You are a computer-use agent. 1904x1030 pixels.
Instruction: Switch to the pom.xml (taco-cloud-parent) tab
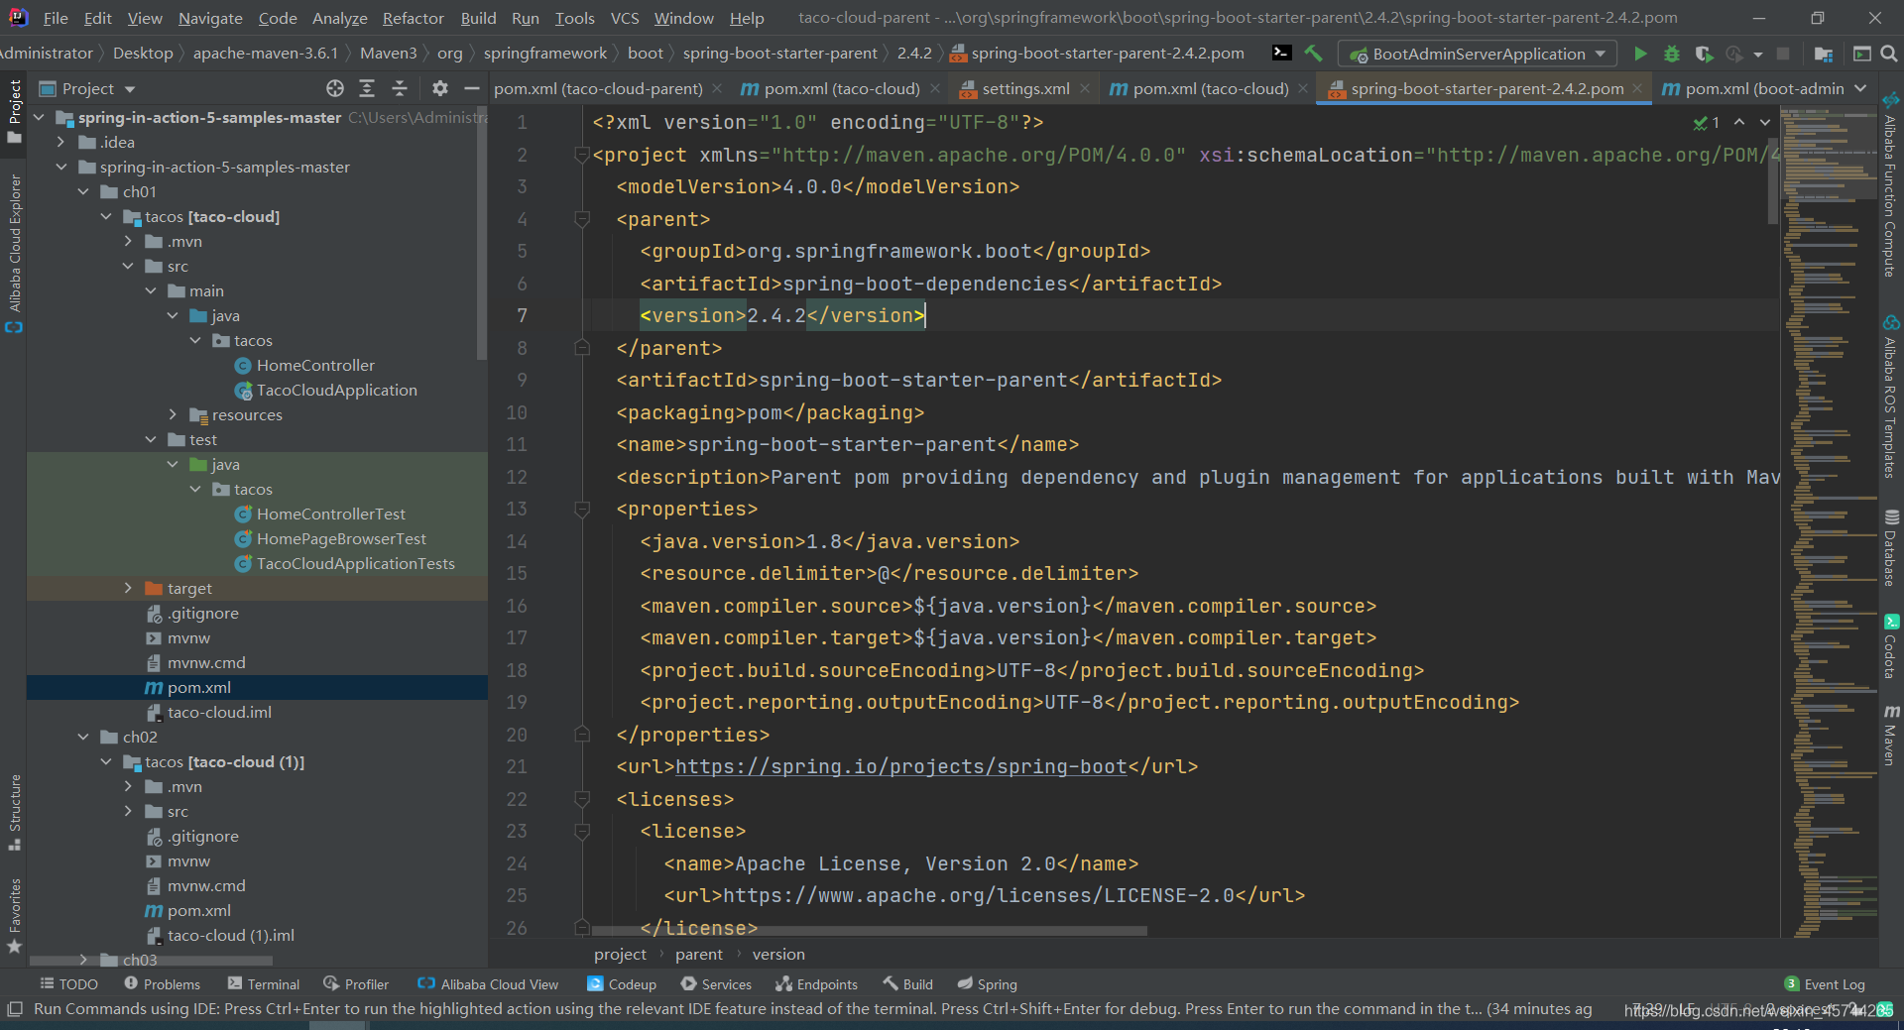point(598,88)
